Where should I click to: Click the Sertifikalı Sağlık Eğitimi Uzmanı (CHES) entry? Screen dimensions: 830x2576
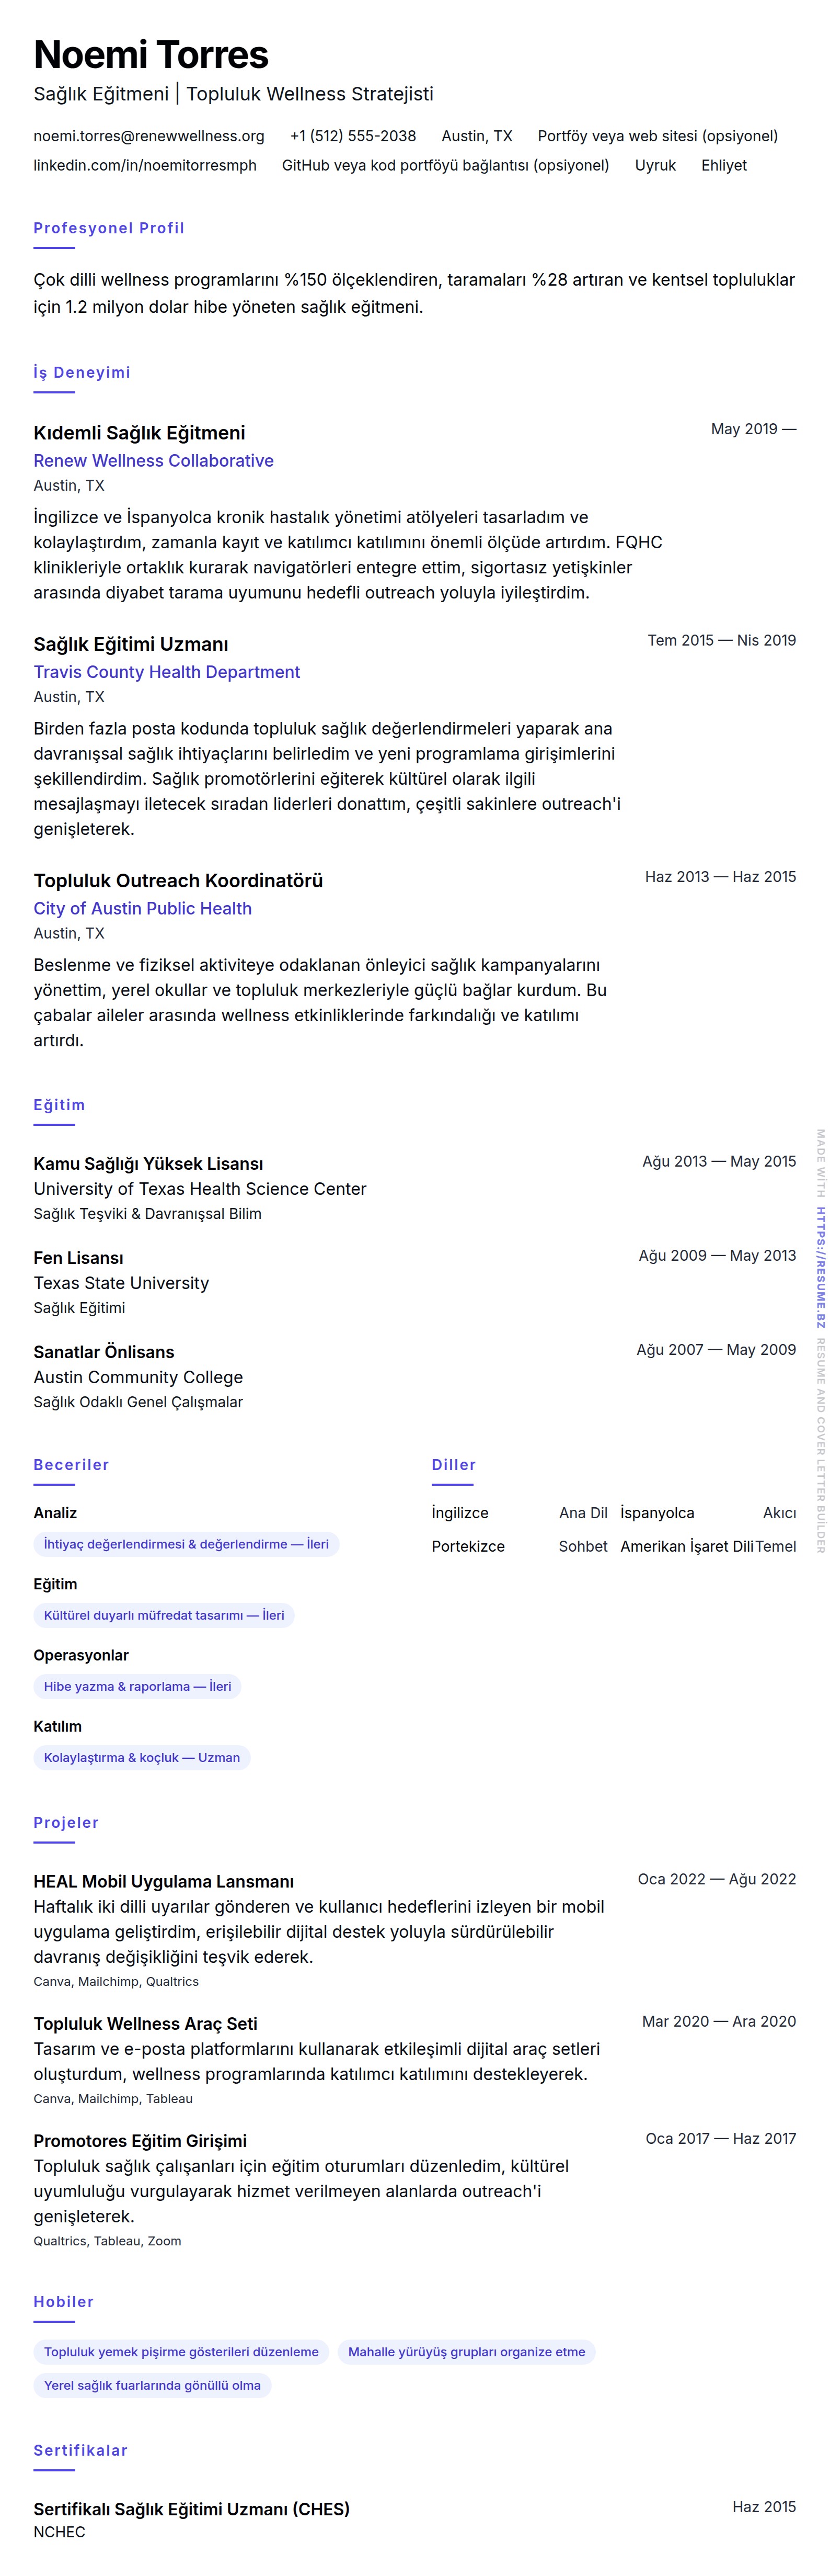click(x=191, y=2509)
